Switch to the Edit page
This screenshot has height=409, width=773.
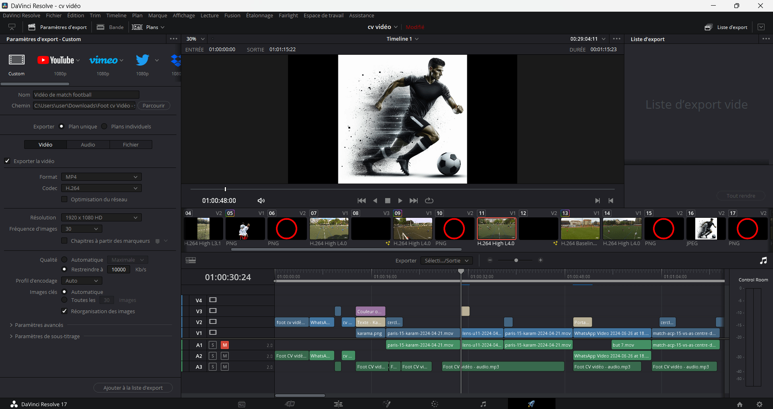point(338,404)
